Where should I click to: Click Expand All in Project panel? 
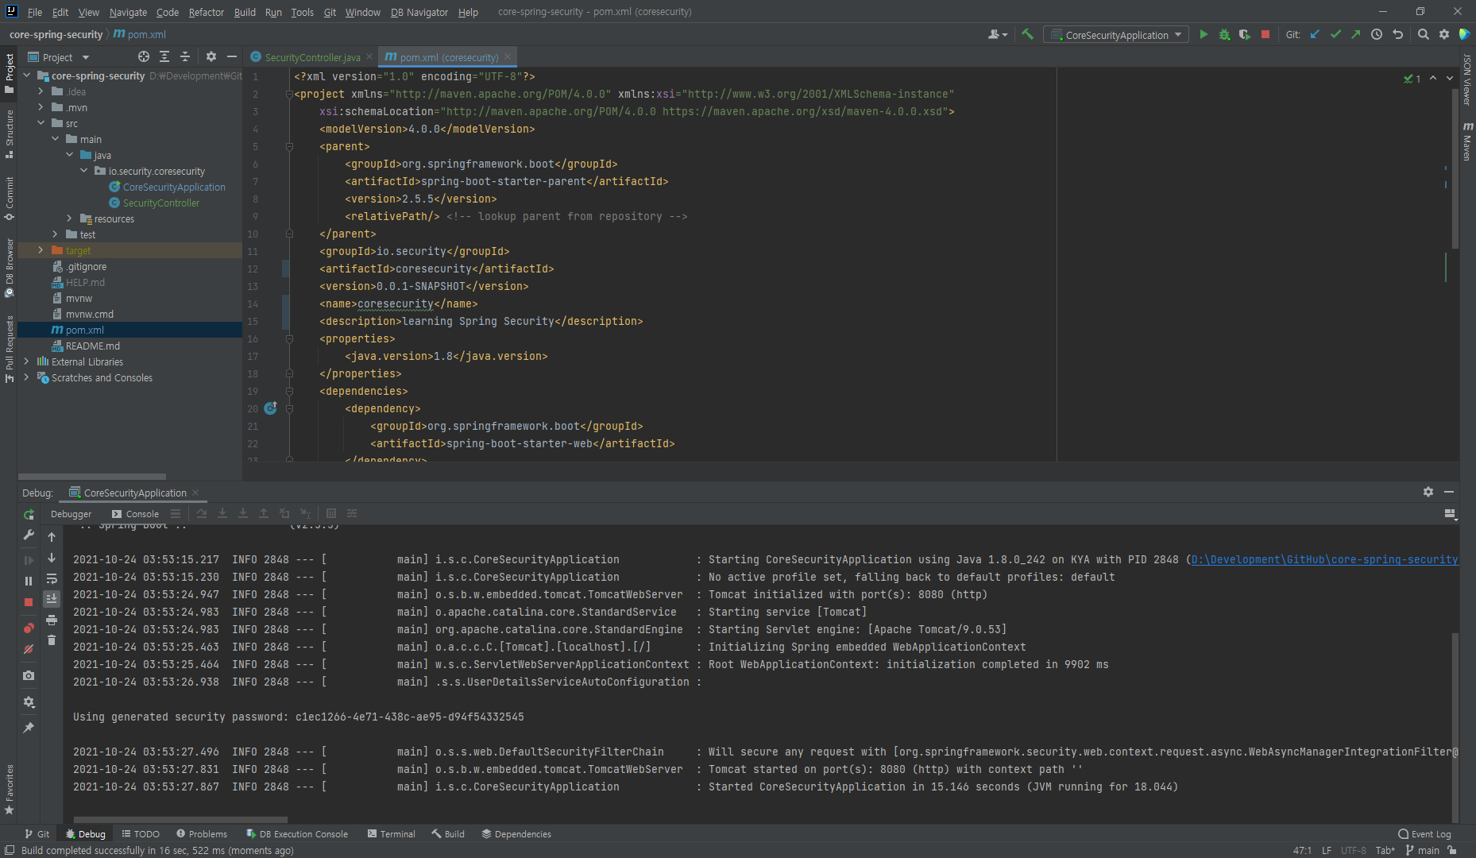point(164,56)
